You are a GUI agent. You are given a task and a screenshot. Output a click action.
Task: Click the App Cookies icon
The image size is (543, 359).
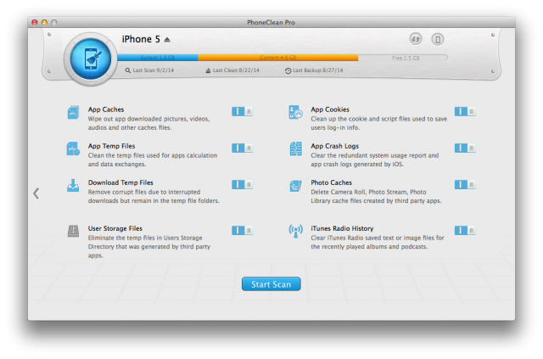pyautogui.click(x=295, y=112)
